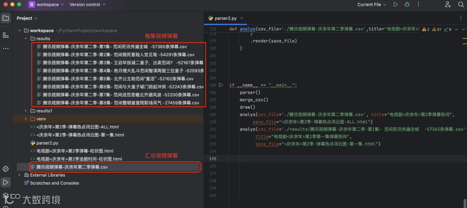Select 第7集 范闲送范思辙 csv file
This screenshot has width=467, height=208.
tap(118, 95)
